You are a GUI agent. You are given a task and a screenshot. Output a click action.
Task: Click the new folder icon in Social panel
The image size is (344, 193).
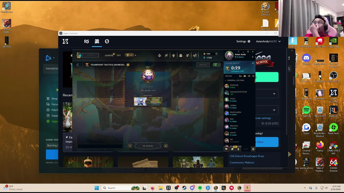click(x=245, y=76)
